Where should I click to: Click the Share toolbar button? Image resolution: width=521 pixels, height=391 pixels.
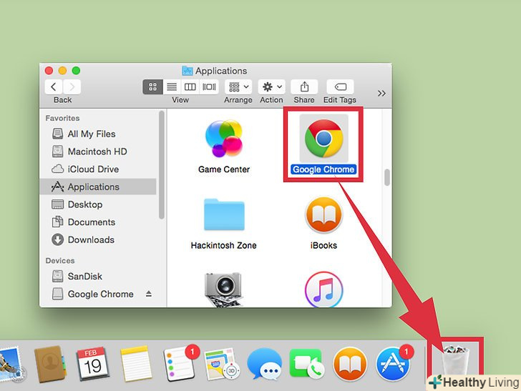(304, 87)
